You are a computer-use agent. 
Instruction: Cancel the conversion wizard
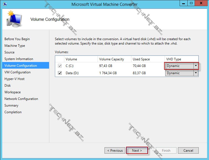coord(188,151)
